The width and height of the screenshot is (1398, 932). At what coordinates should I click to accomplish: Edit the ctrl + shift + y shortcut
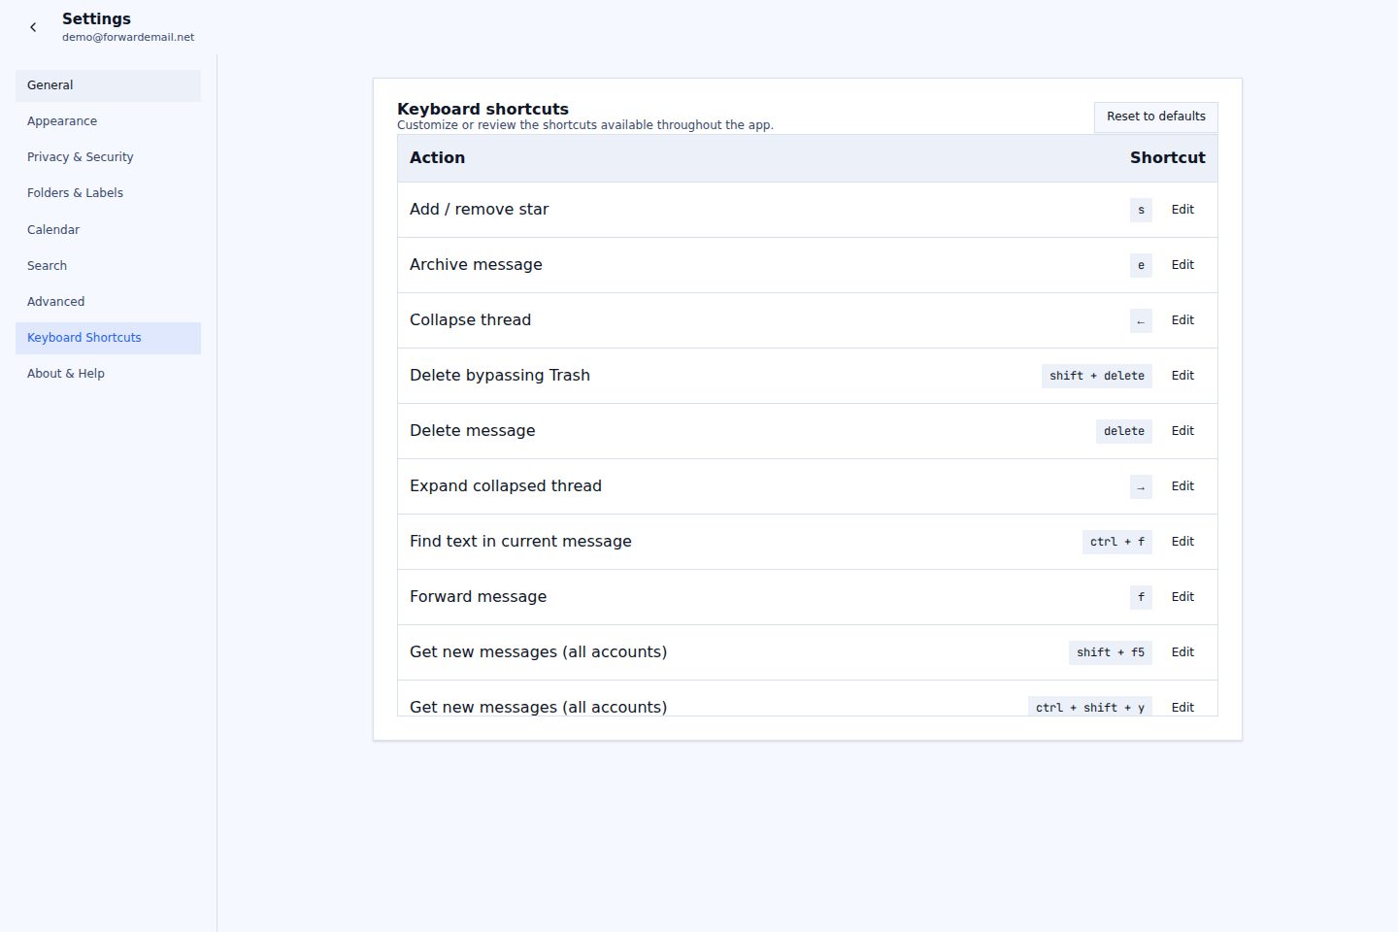click(1182, 707)
